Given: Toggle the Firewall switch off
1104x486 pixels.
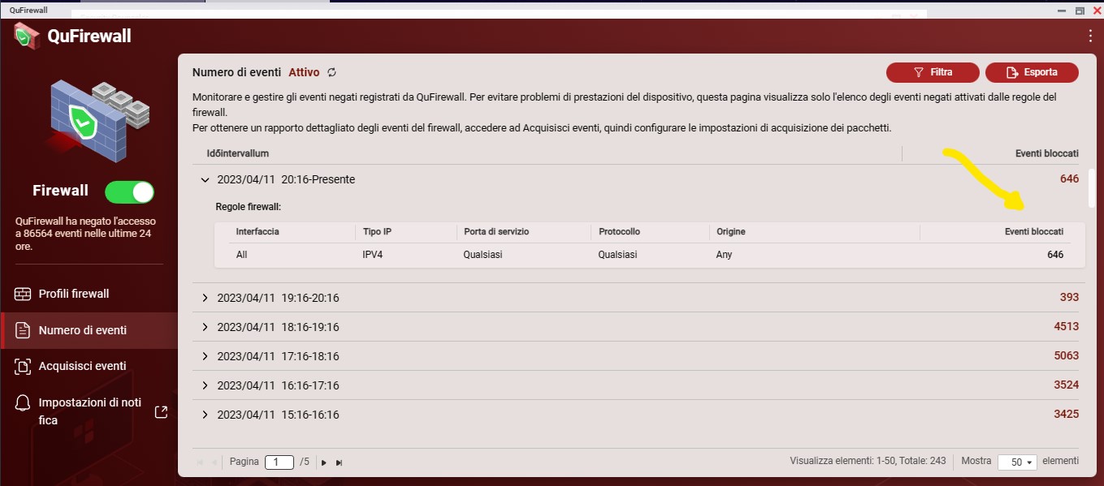Looking at the screenshot, I should click(129, 191).
